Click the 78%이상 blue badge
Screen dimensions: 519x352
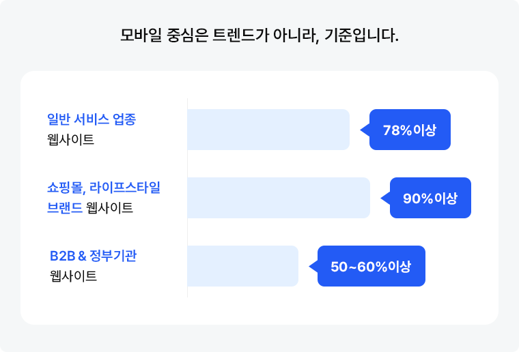coord(410,130)
